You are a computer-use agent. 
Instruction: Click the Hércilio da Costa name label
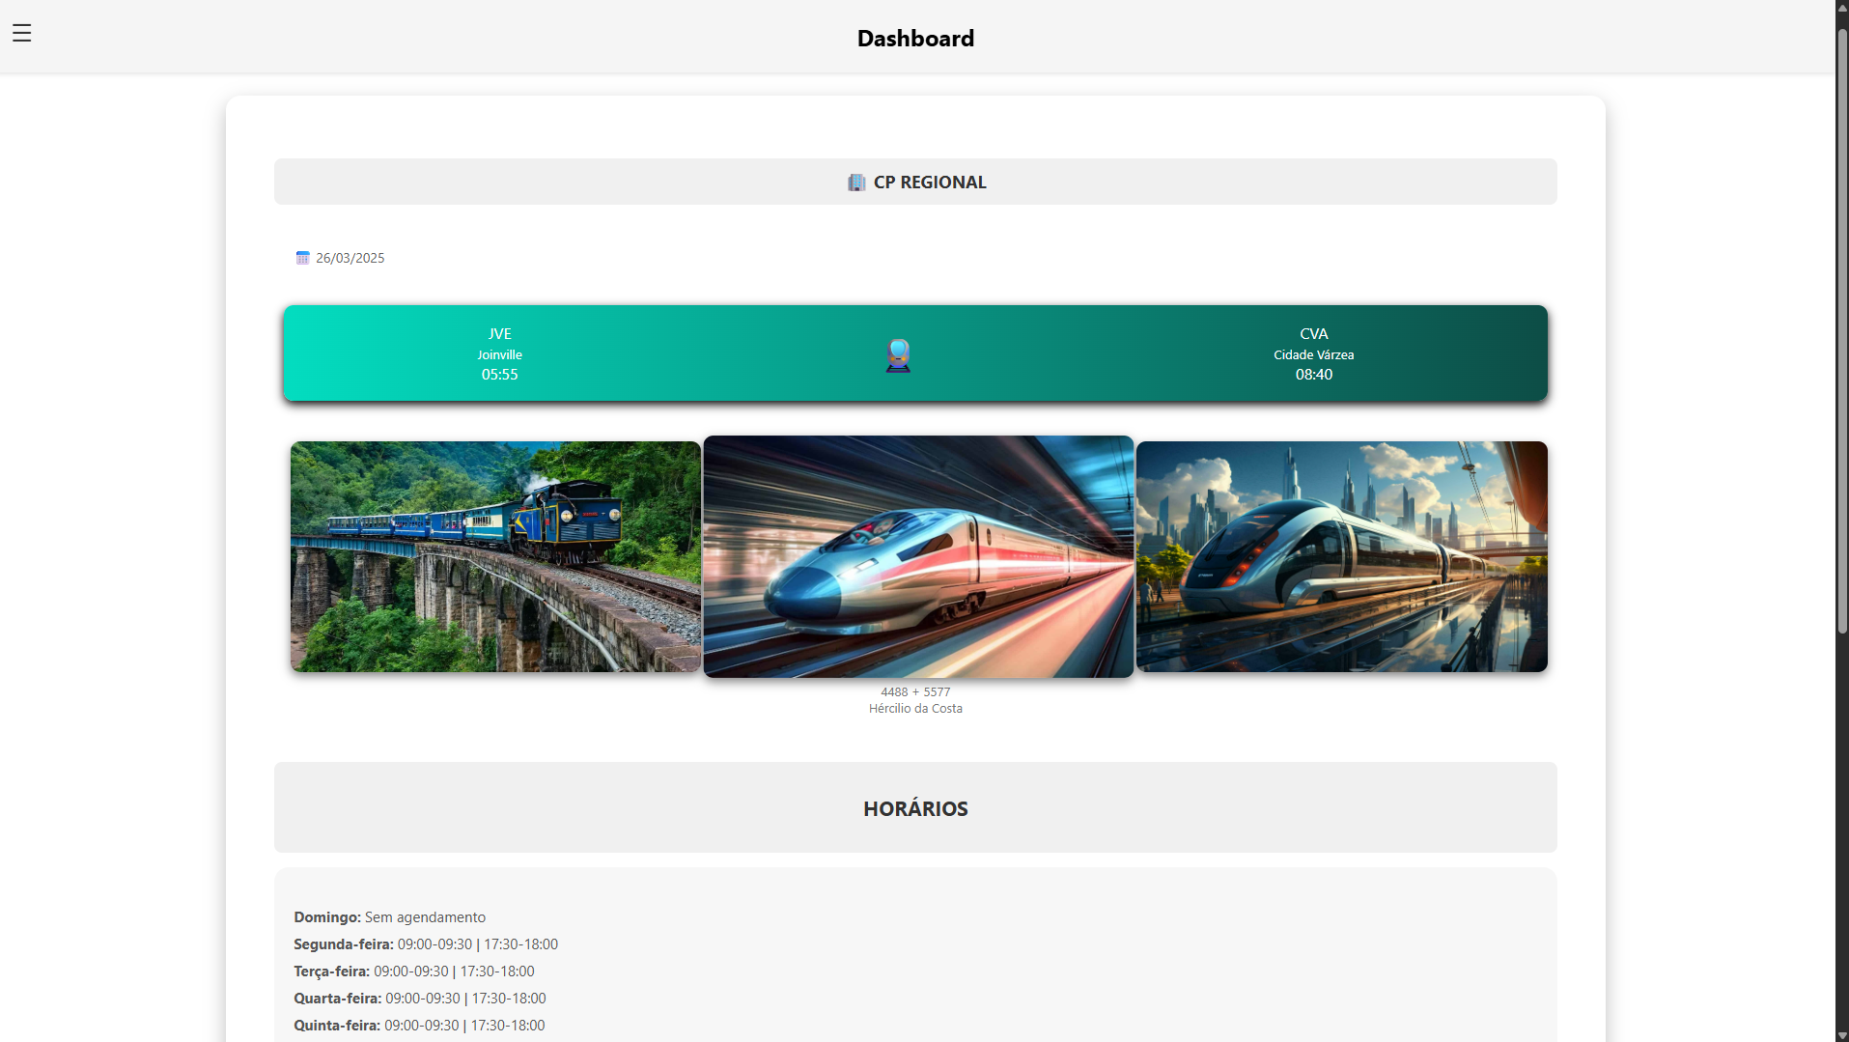coord(914,709)
